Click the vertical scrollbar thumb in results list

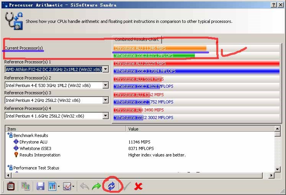(x=277, y=134)
